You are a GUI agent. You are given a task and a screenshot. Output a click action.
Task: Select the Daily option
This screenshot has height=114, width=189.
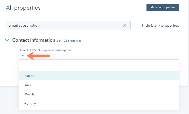[99, 85]
